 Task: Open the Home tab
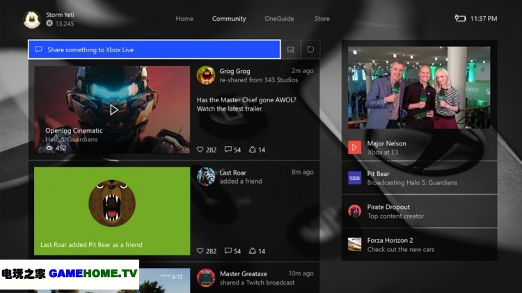(184, 19)
